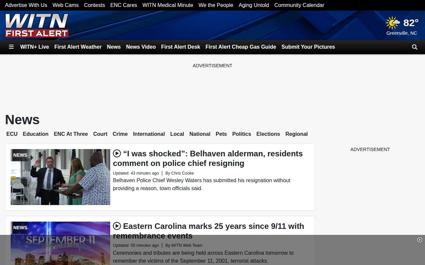Open Politics news category
This screenshot has height=265, width=425.
pos(242,134)
